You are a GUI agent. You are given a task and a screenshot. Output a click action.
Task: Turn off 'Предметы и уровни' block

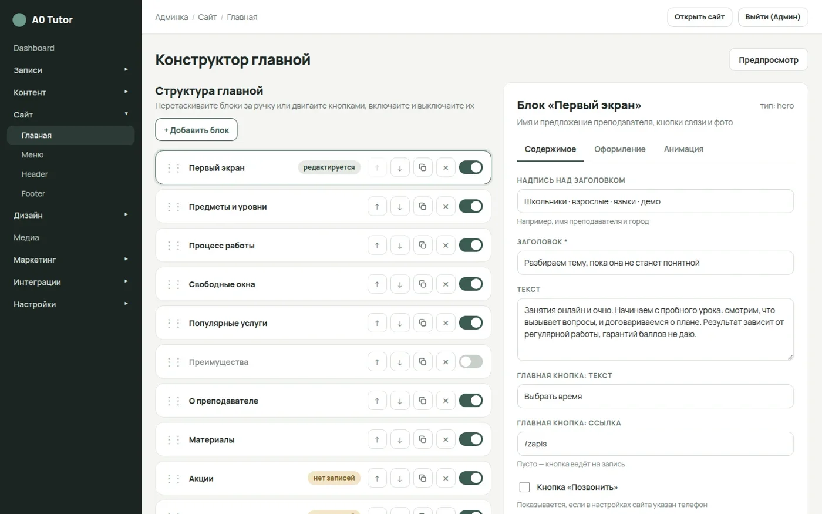tap(471, 206)
